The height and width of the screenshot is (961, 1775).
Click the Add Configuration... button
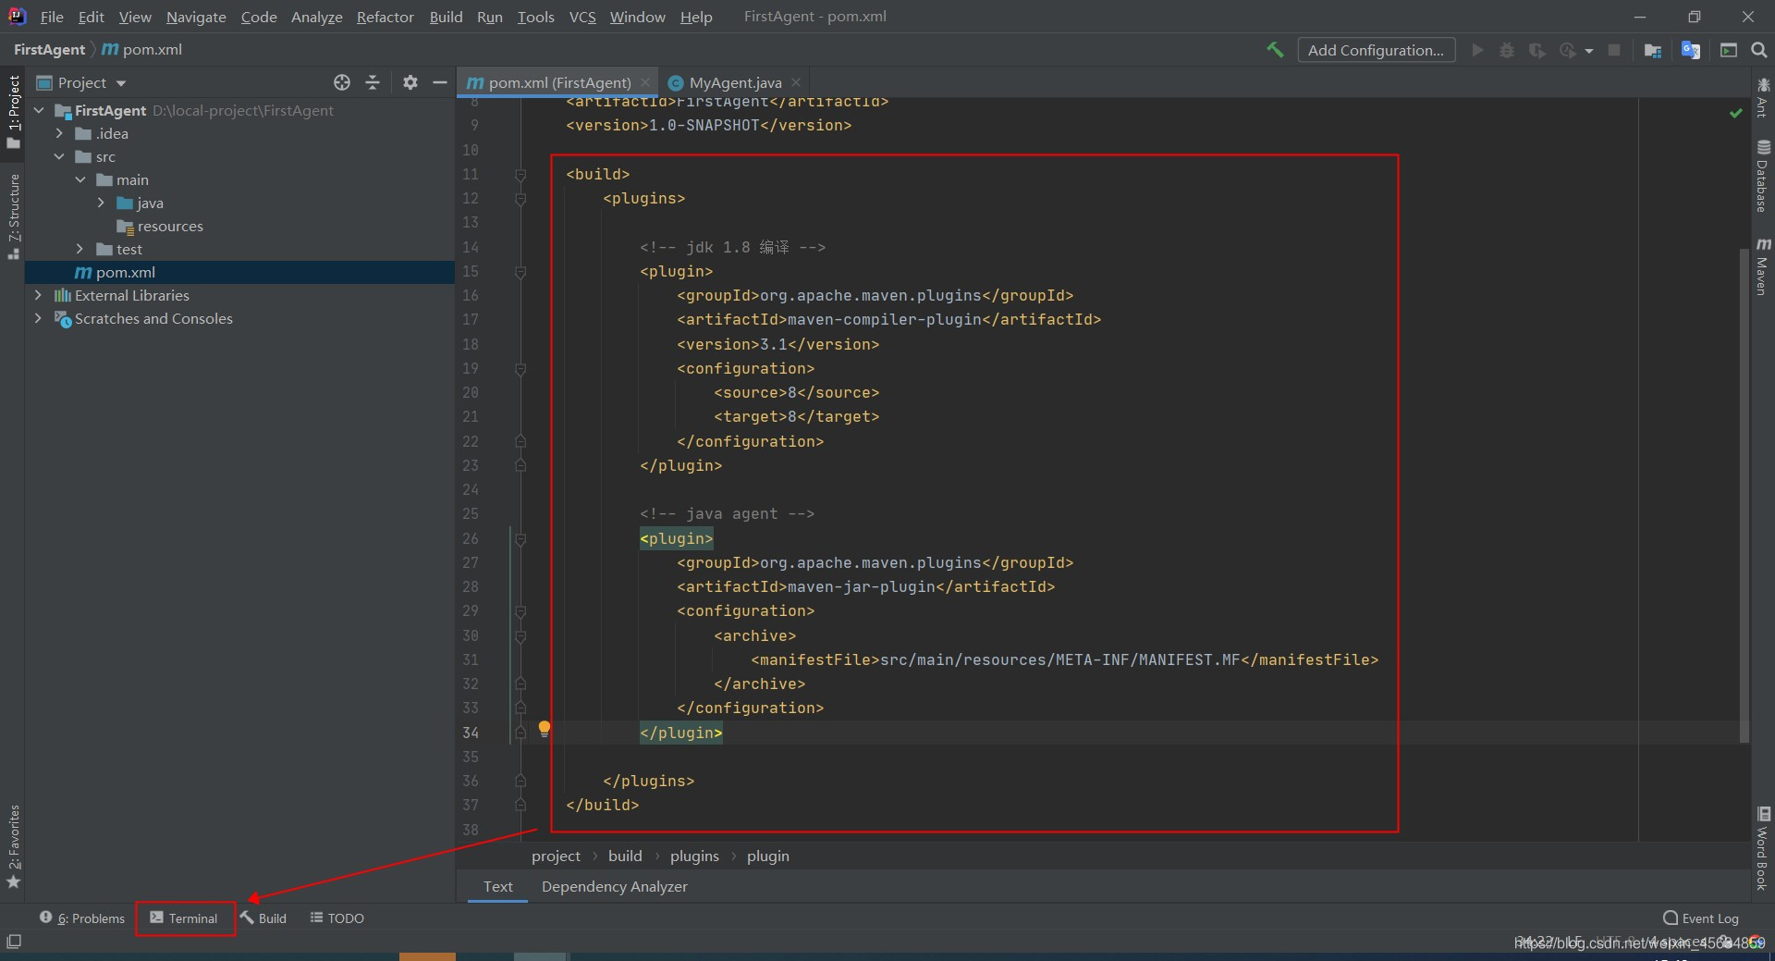1376,50
